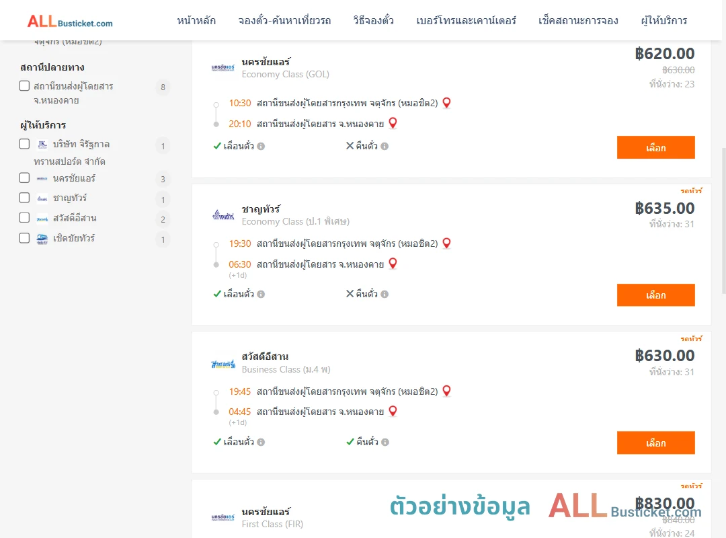The height and width of the screenshot is (538, 726).
Task: Open วิธีจองตั๋ว menu item
Action: click(373, 20)
